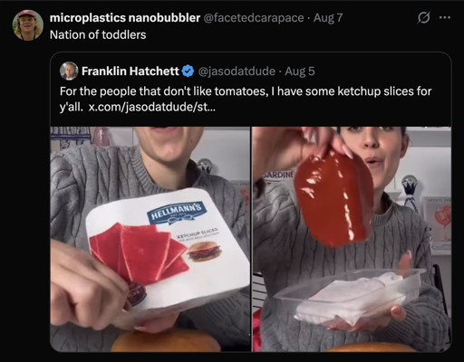Open the Aug 5 quoted post timestamp

[x=300, y=71]
